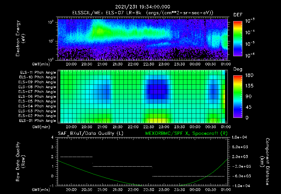Click the Electron Energy (eV) axis label
281x194 pixels.
[x=20, y=38]
